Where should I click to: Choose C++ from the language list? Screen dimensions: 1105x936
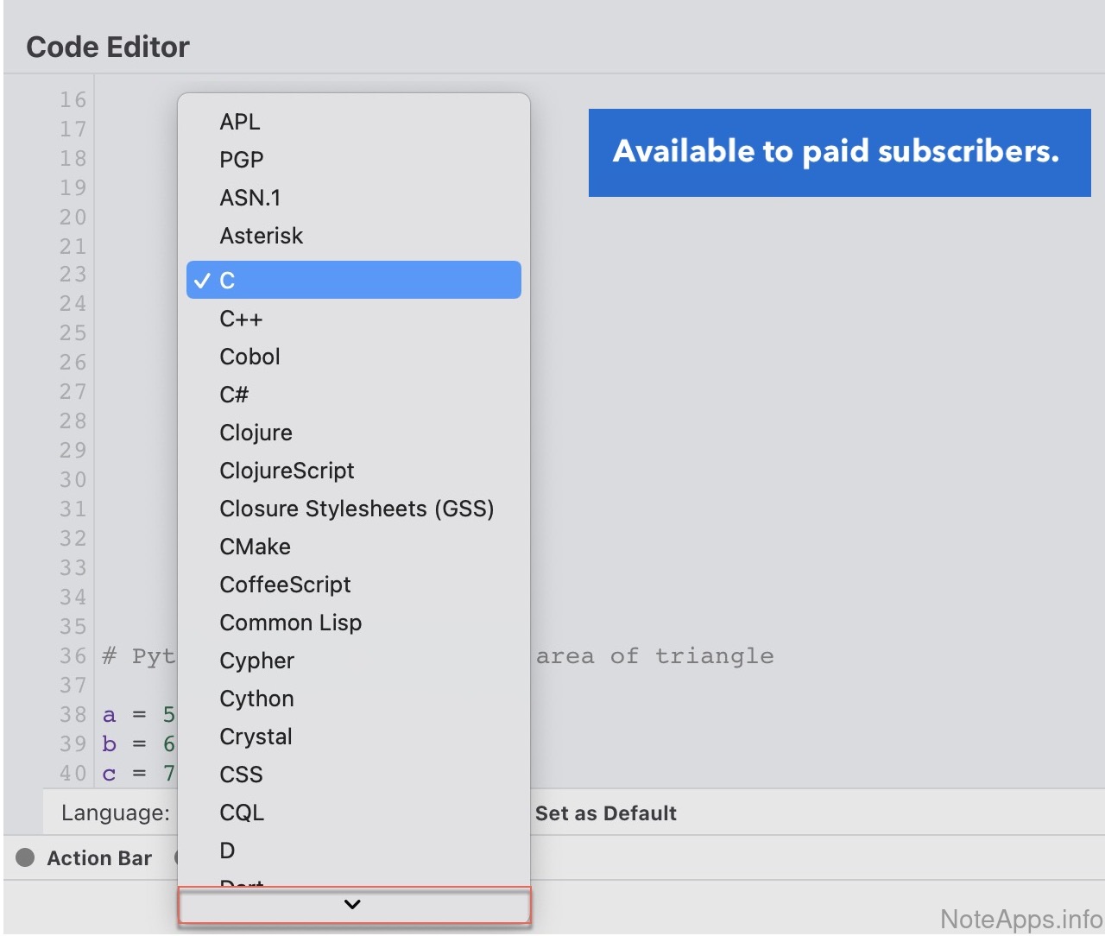[241, 319]
